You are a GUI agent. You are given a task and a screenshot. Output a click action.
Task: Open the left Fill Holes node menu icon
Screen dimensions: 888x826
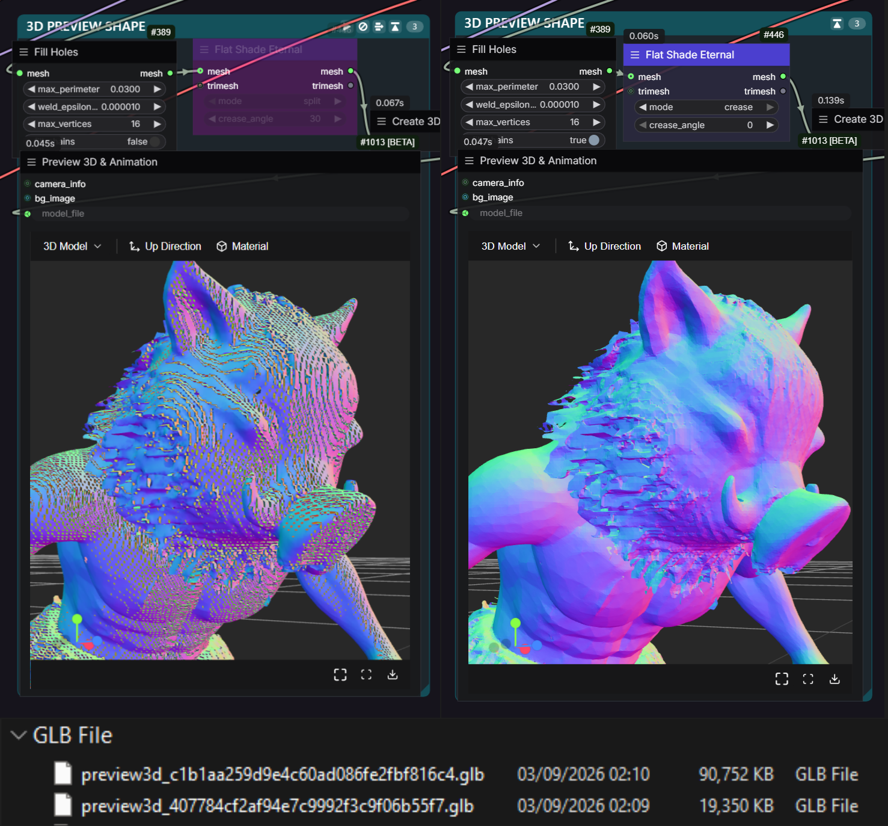coord(23,52)
